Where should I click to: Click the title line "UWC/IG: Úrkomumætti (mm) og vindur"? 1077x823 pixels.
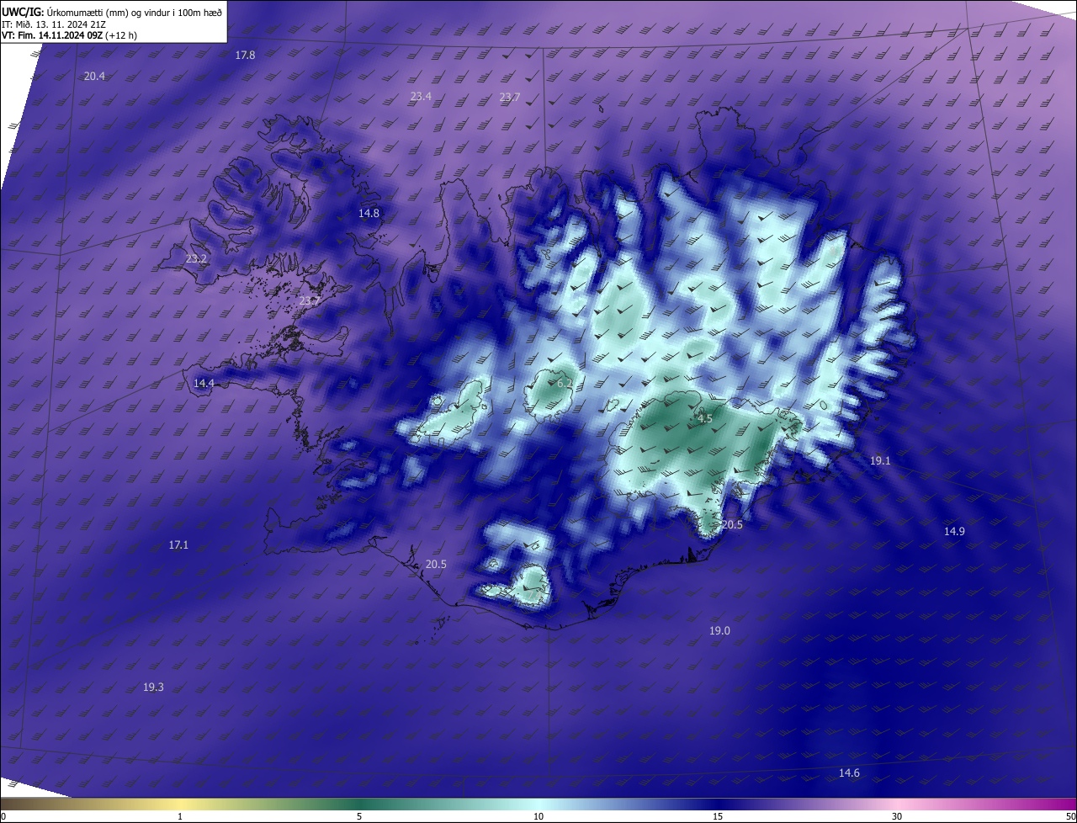(112, 12)
